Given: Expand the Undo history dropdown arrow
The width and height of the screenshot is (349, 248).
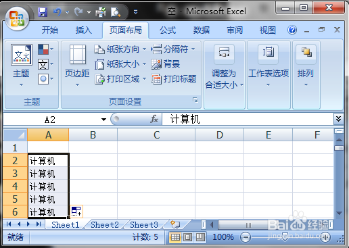Looking at the screenshot, I should [x=67, y=12].
